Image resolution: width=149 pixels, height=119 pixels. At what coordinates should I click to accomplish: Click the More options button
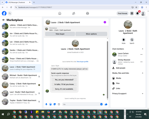pyautogui.click(x=91, y=34)
